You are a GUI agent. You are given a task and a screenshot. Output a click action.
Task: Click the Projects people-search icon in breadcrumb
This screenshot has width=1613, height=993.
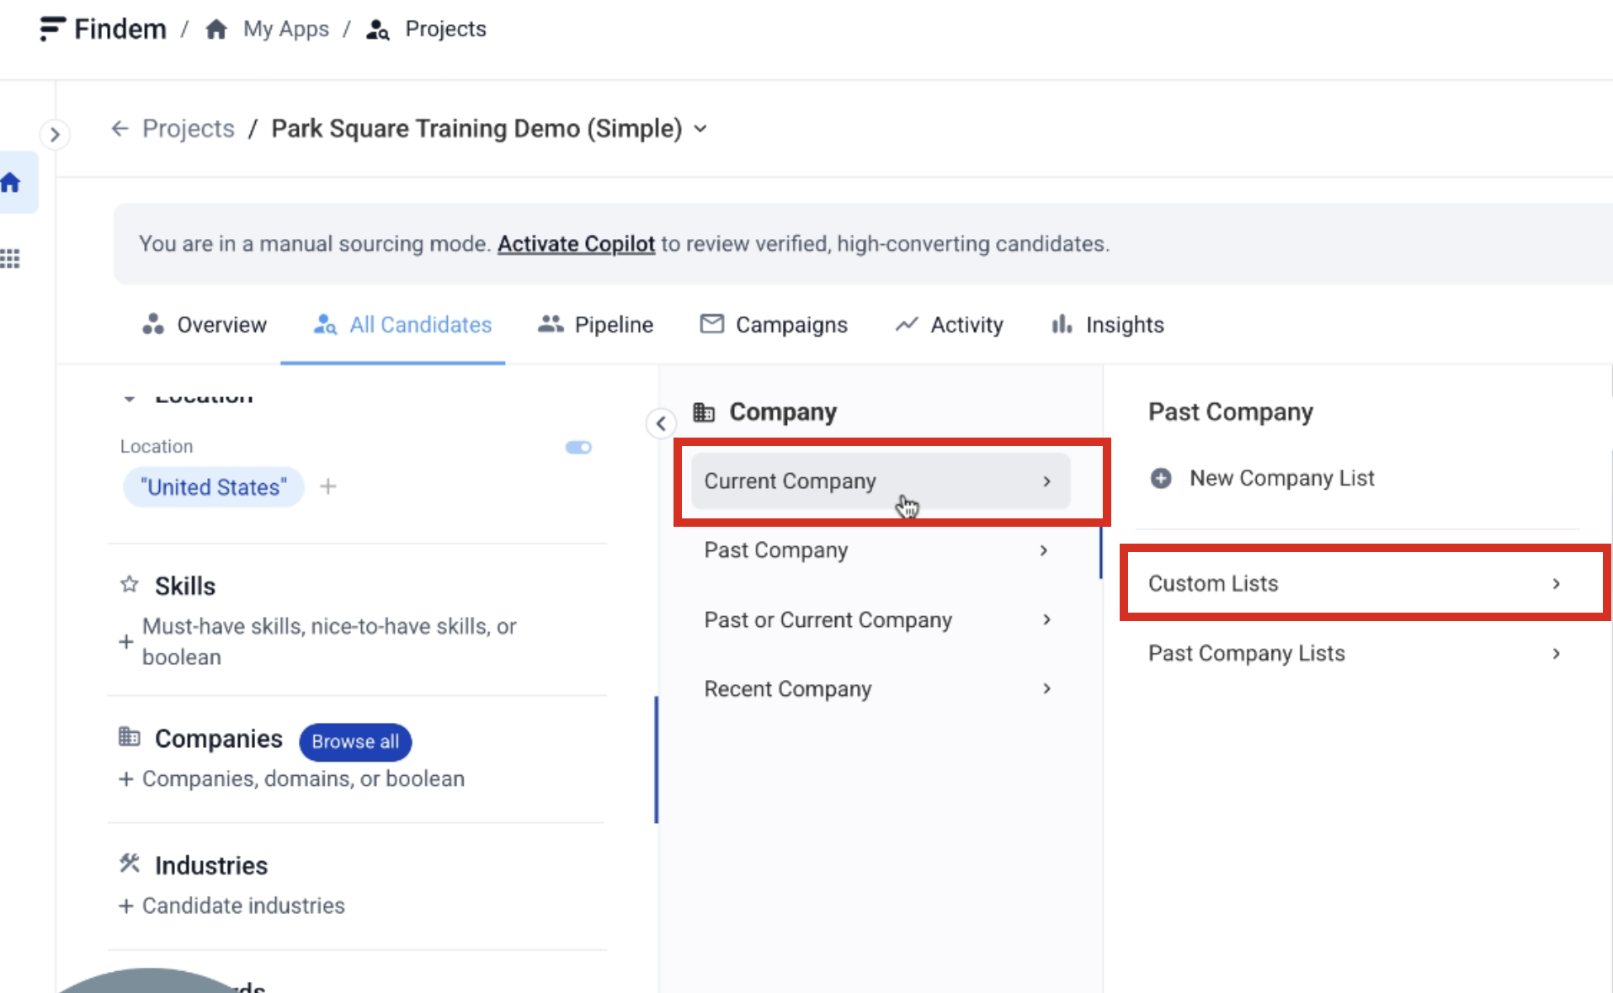pyautogui.click(x=378, y=29)
